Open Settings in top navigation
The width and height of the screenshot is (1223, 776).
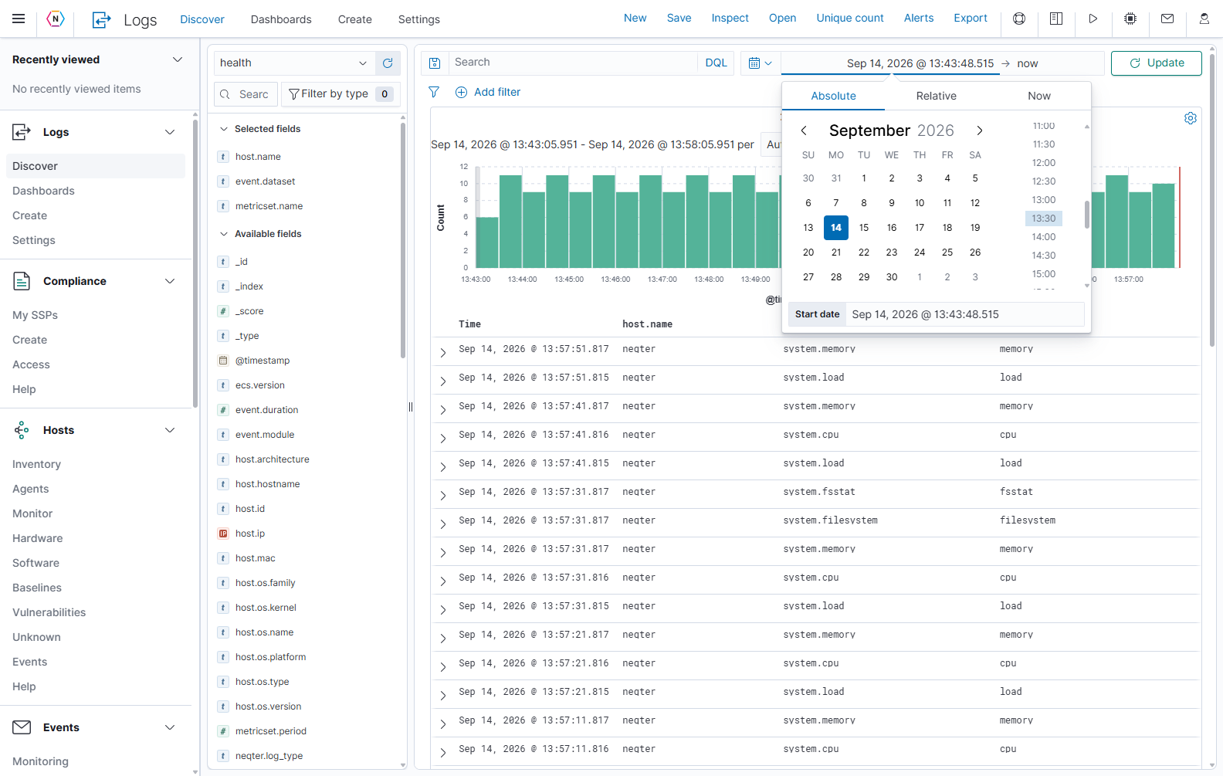(419, 19)
